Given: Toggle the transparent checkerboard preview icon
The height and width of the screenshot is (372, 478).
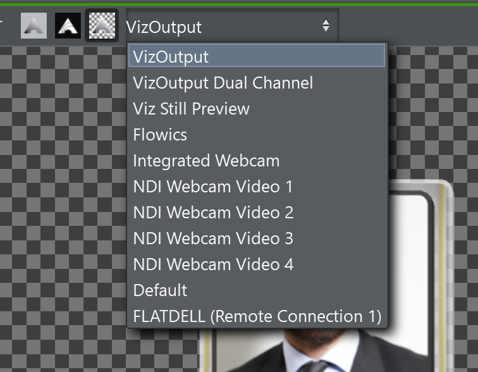Looking at the screenshot, I should [x=101, y=26].
